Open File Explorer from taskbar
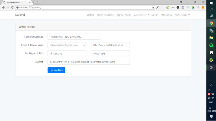This screenshot has width=216, height=121. click(211, 38)
